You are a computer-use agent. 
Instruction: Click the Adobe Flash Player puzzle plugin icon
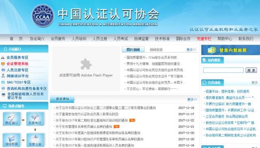coord(86,64)
